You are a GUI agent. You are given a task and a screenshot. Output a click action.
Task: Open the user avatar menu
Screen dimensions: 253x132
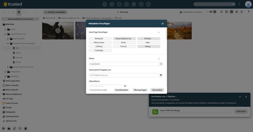248,4
